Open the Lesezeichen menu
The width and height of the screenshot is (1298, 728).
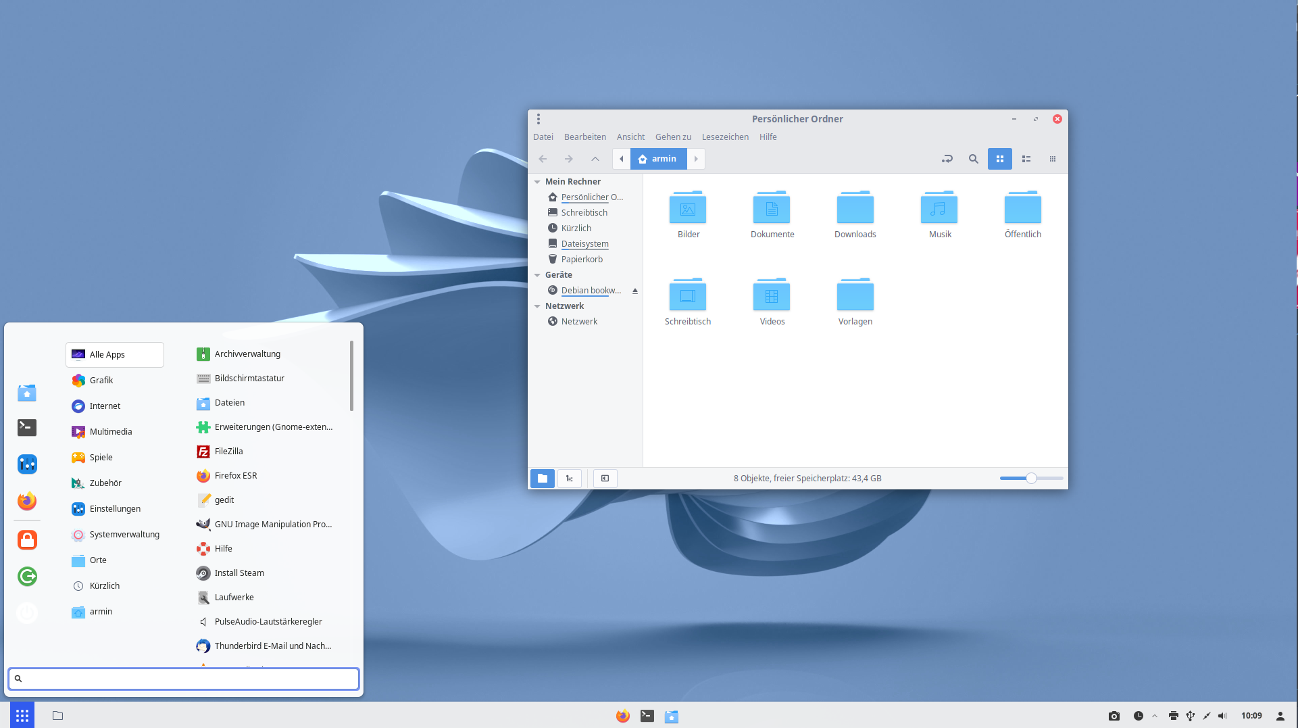[x=724, y=137]
